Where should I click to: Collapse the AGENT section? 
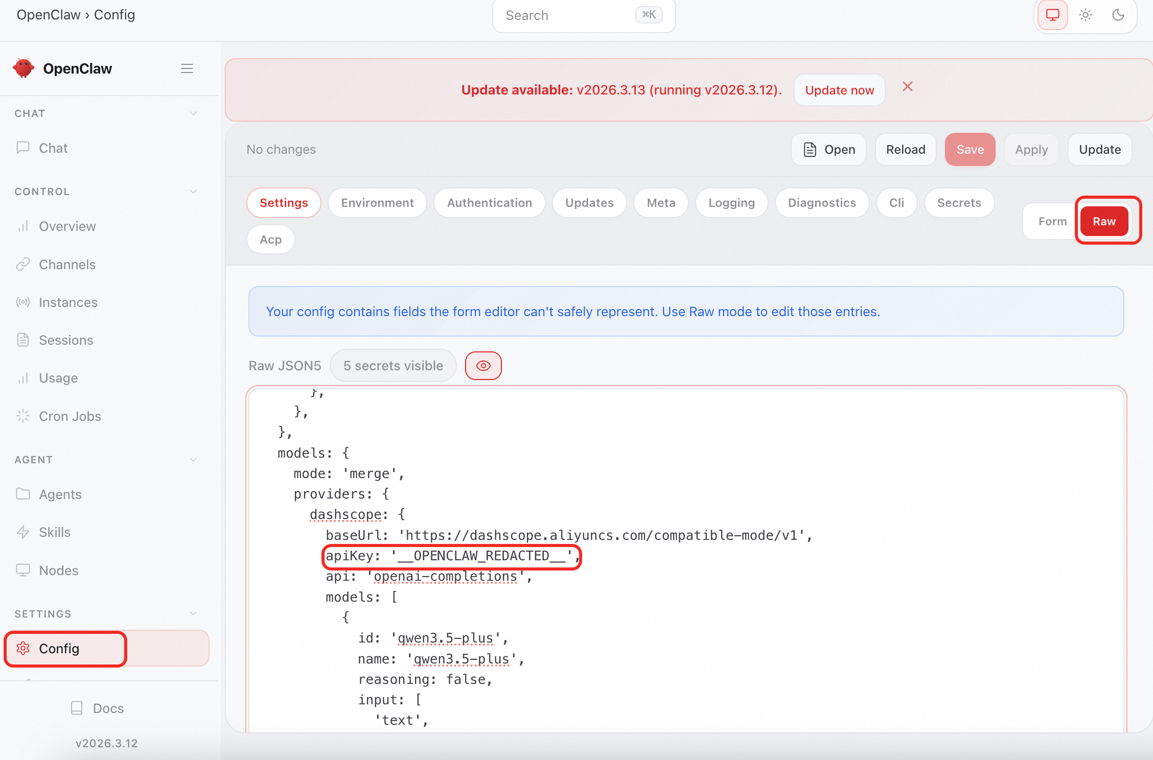[193, 460]
